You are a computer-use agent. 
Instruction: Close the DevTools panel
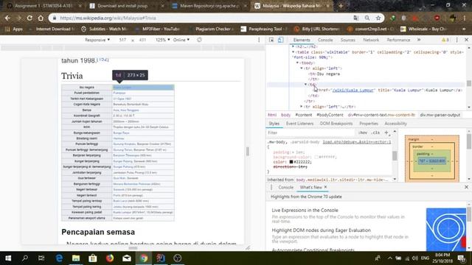(x=466, y=40)
